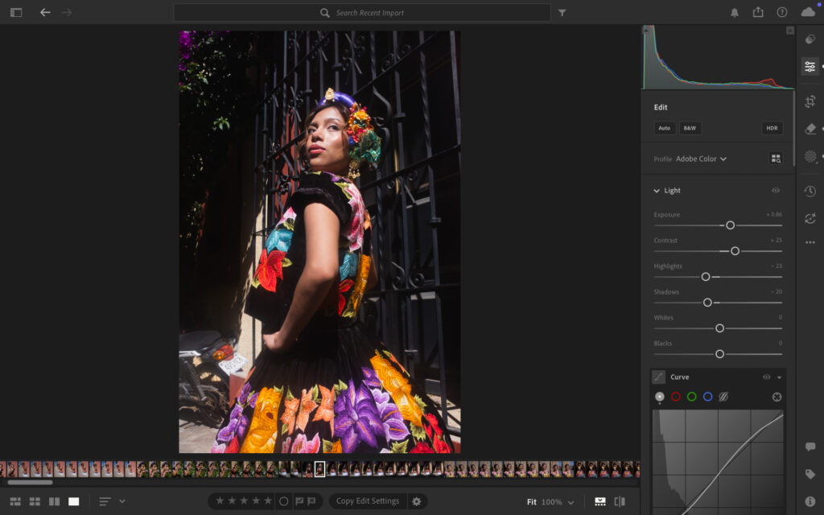Open the filter funnel beside search
824x515 pixels.
(562, 13)
